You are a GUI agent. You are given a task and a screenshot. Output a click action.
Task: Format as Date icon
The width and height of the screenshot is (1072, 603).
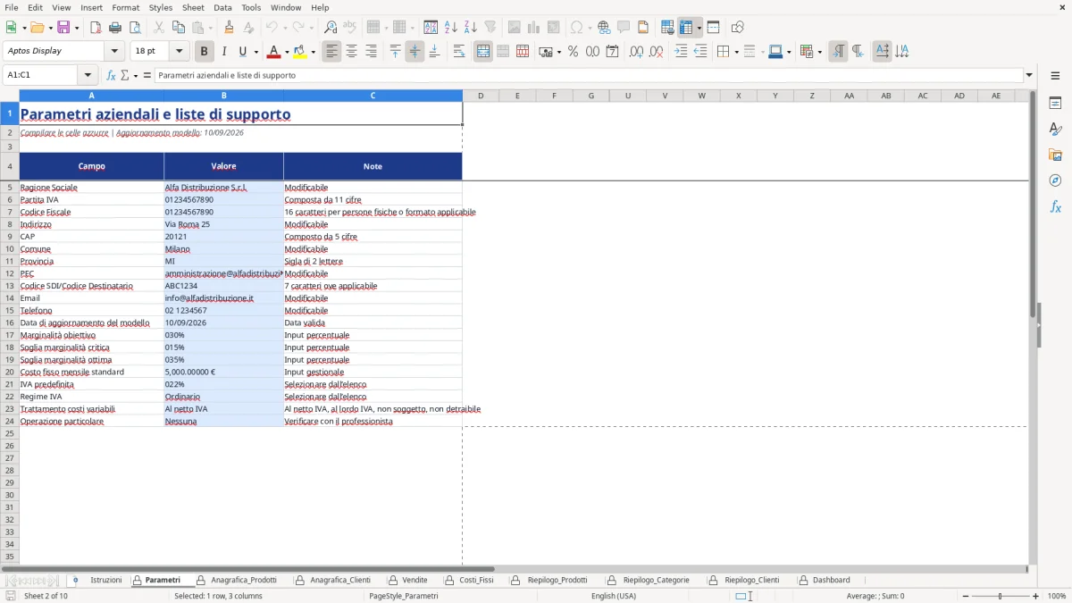(x=613, y=52)
